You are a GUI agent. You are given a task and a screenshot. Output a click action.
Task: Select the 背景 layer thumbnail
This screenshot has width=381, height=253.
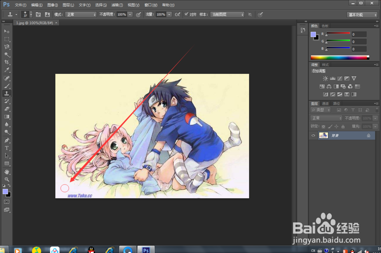pos(323,135)
